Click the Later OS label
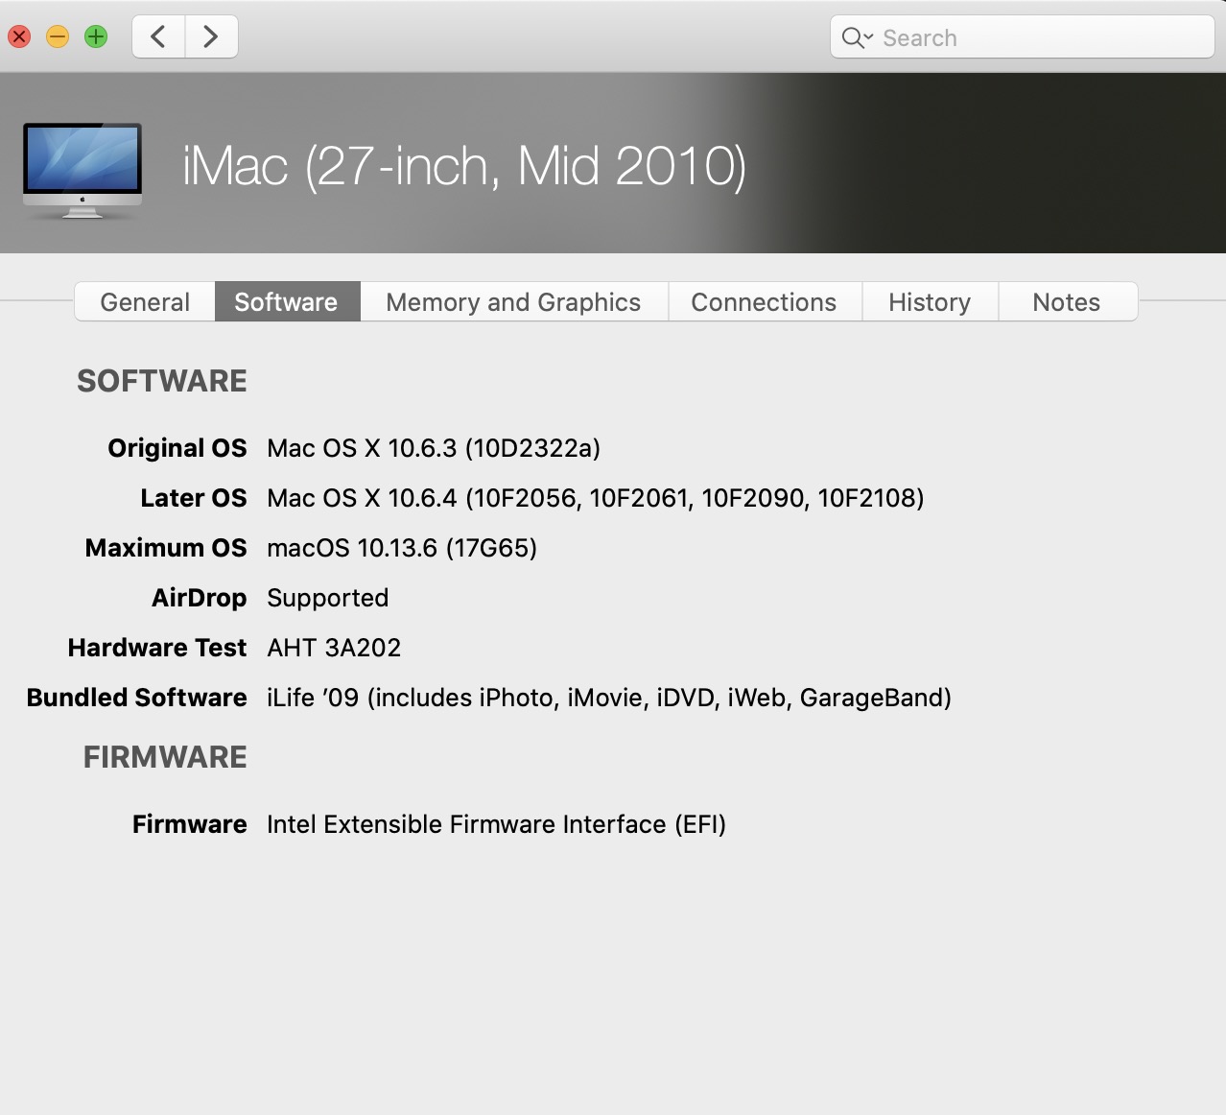The width and height of the screenshot is (1226, 1115). (x=194, y=498)
